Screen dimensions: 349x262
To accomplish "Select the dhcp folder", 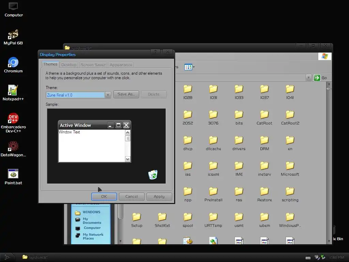I will click(x=188, y=143).
